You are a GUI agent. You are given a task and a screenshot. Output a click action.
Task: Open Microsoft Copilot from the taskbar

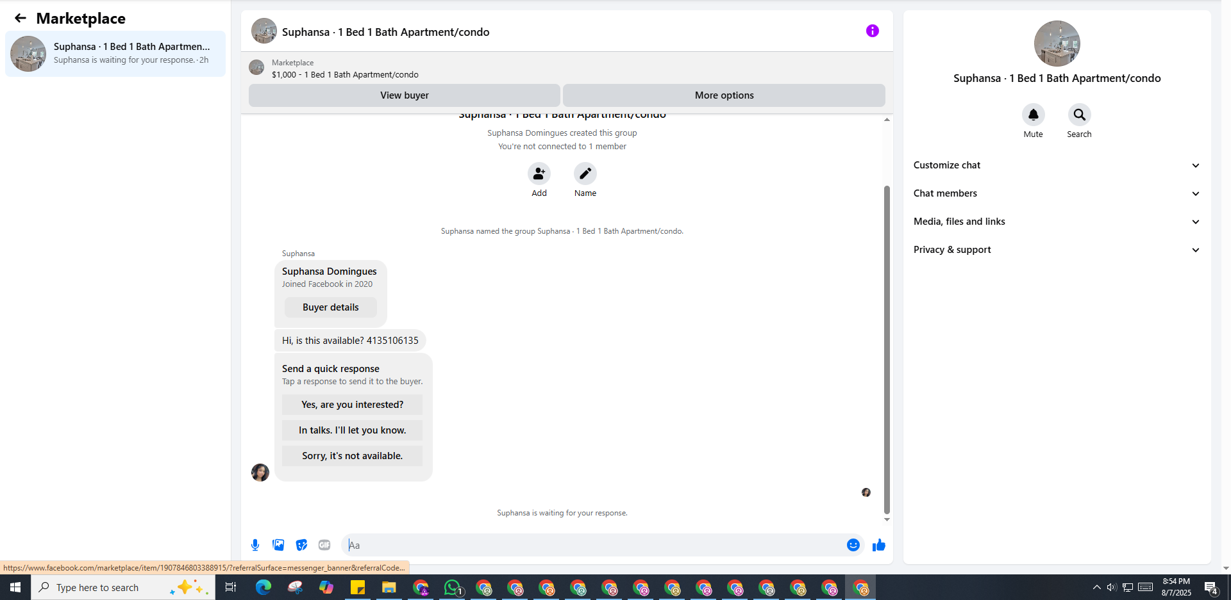326,587
